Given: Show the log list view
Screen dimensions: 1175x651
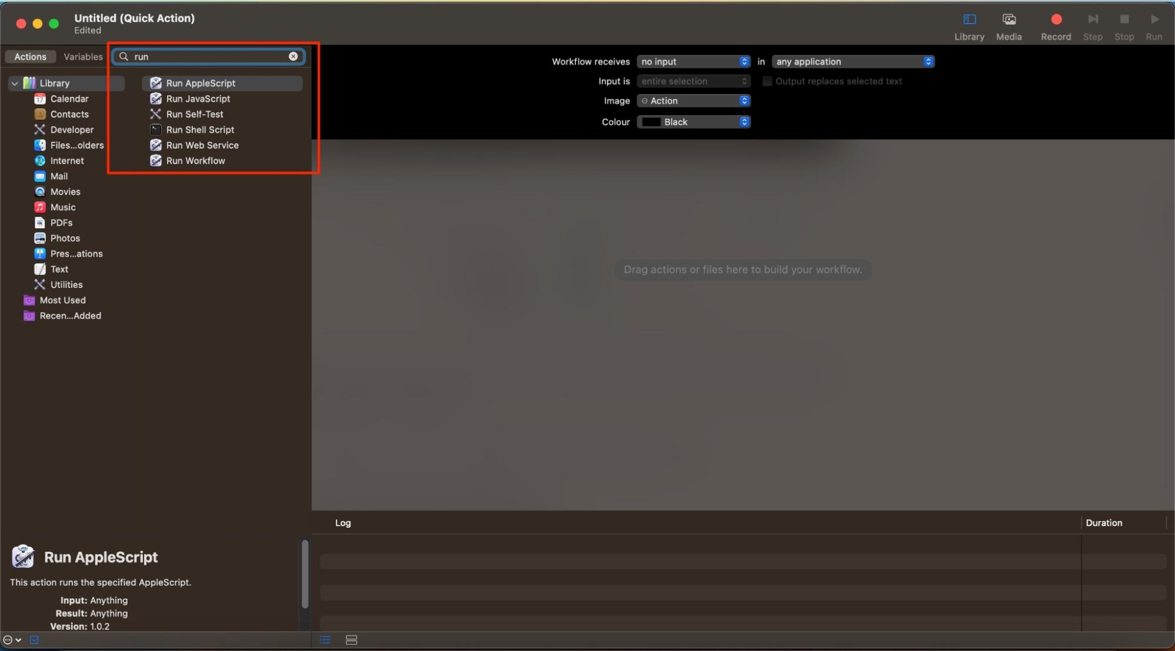Looking at the screenshot, I should (325, 640).
